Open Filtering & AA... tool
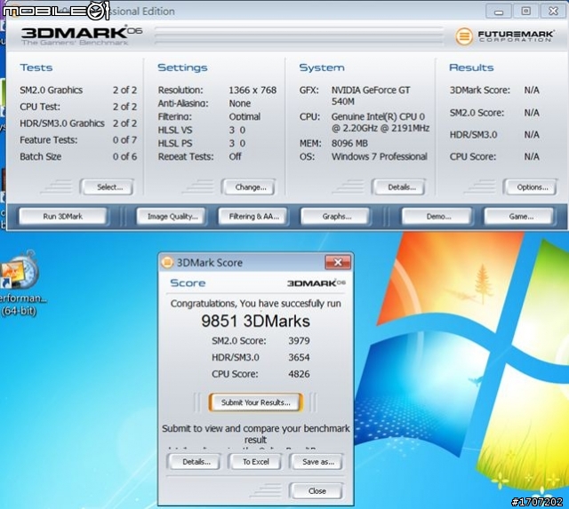Image resolution: width=569 pixels, height=509 pixels. pos(252,217)
